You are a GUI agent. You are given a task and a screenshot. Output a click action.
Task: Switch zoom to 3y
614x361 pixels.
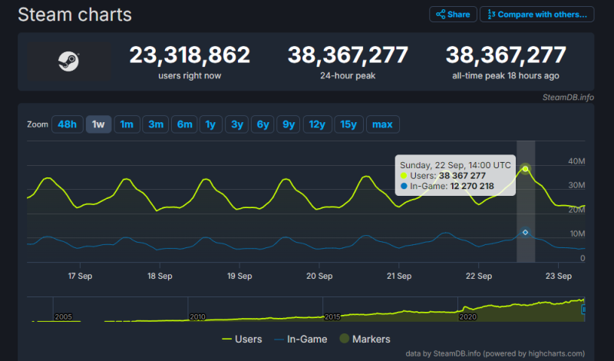tap(237, 124)
